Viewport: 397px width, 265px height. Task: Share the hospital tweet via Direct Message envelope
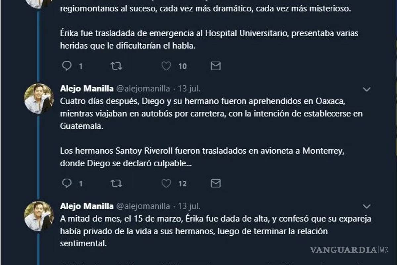pos(216,66)
